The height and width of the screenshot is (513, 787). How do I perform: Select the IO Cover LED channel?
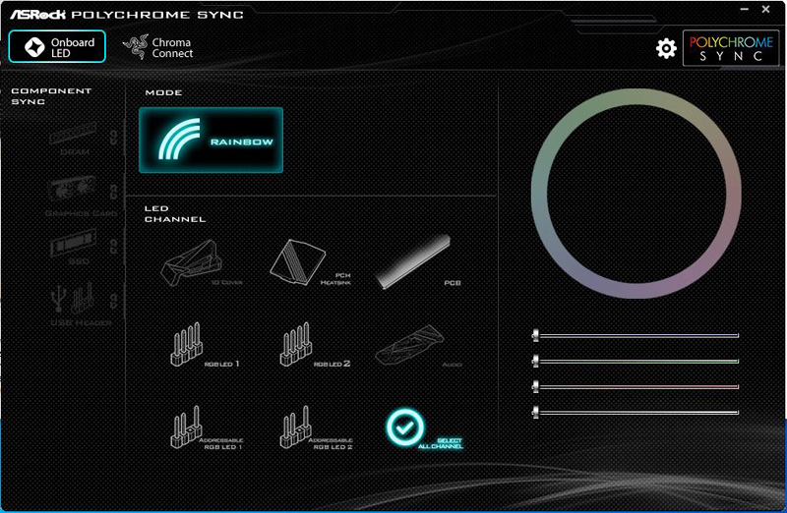coord(201,262)
